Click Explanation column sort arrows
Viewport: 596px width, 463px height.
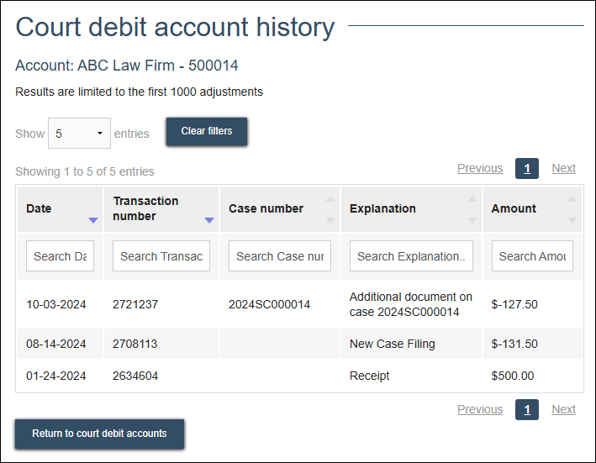pos(472,209)
